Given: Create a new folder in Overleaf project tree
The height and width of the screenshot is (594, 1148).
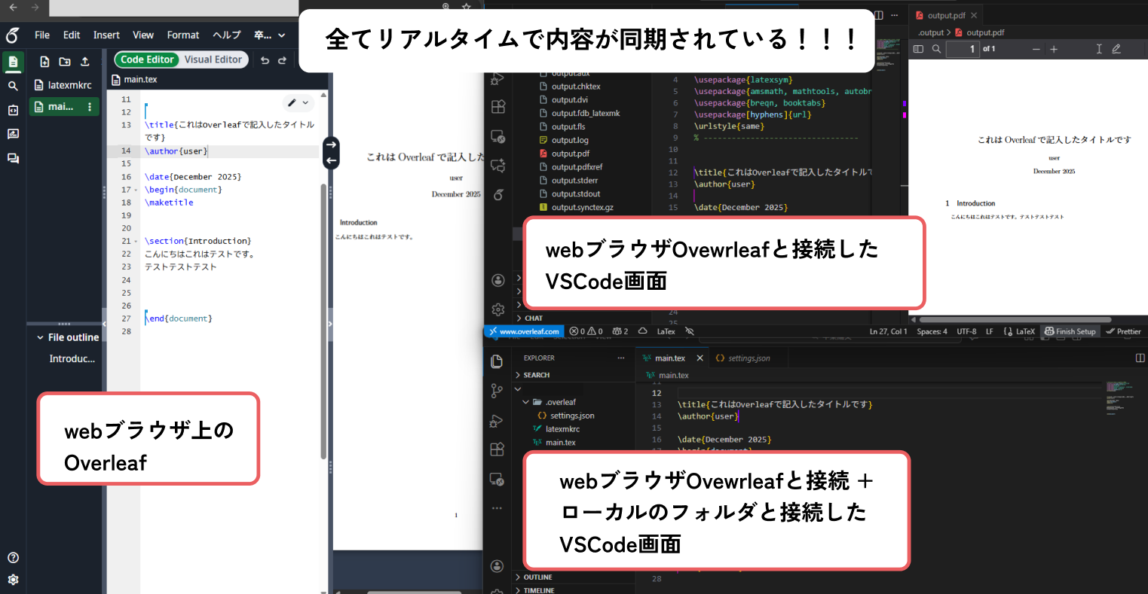Looking at the screenshot, I should 66,60.
